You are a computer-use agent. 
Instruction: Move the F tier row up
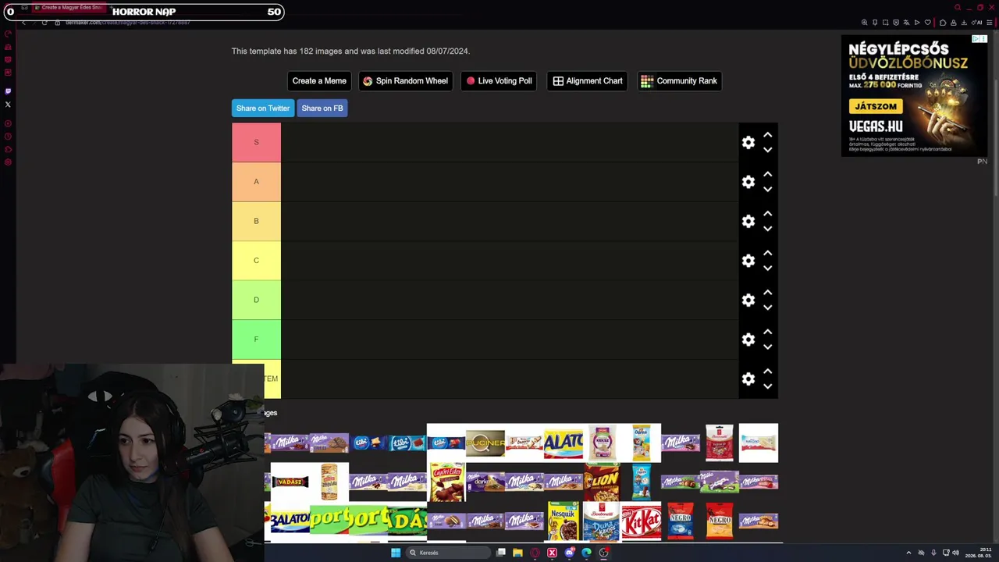click(x=768, y=332)
